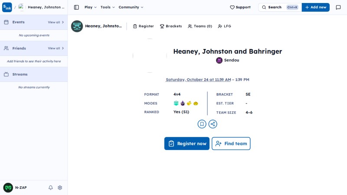Click the Rainmaker mode icon
The width and height of the screenshot is (347, 195).
coord(189,103)
